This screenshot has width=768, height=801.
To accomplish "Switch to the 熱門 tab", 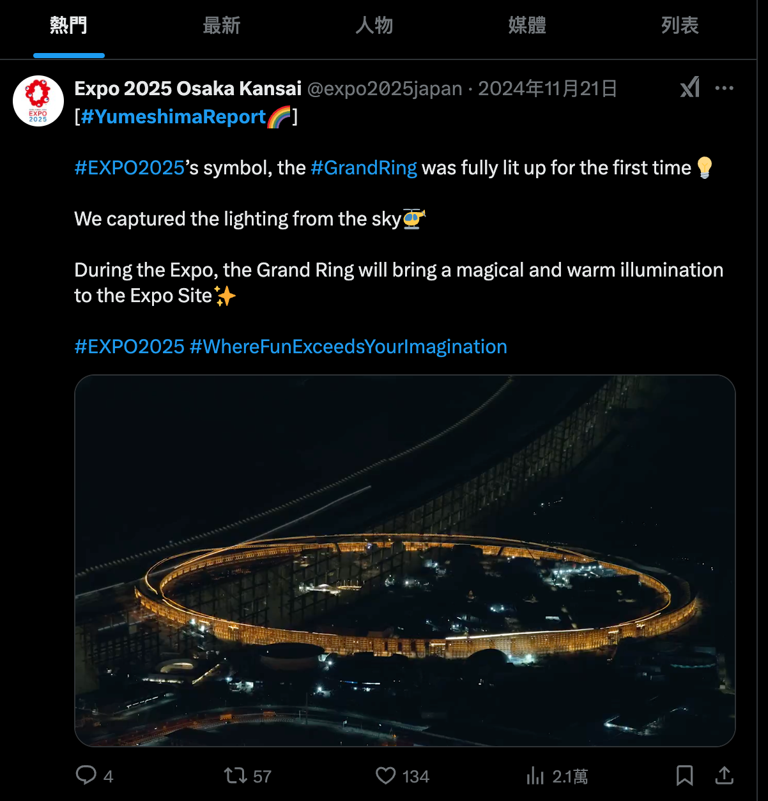I will [68, 26].
